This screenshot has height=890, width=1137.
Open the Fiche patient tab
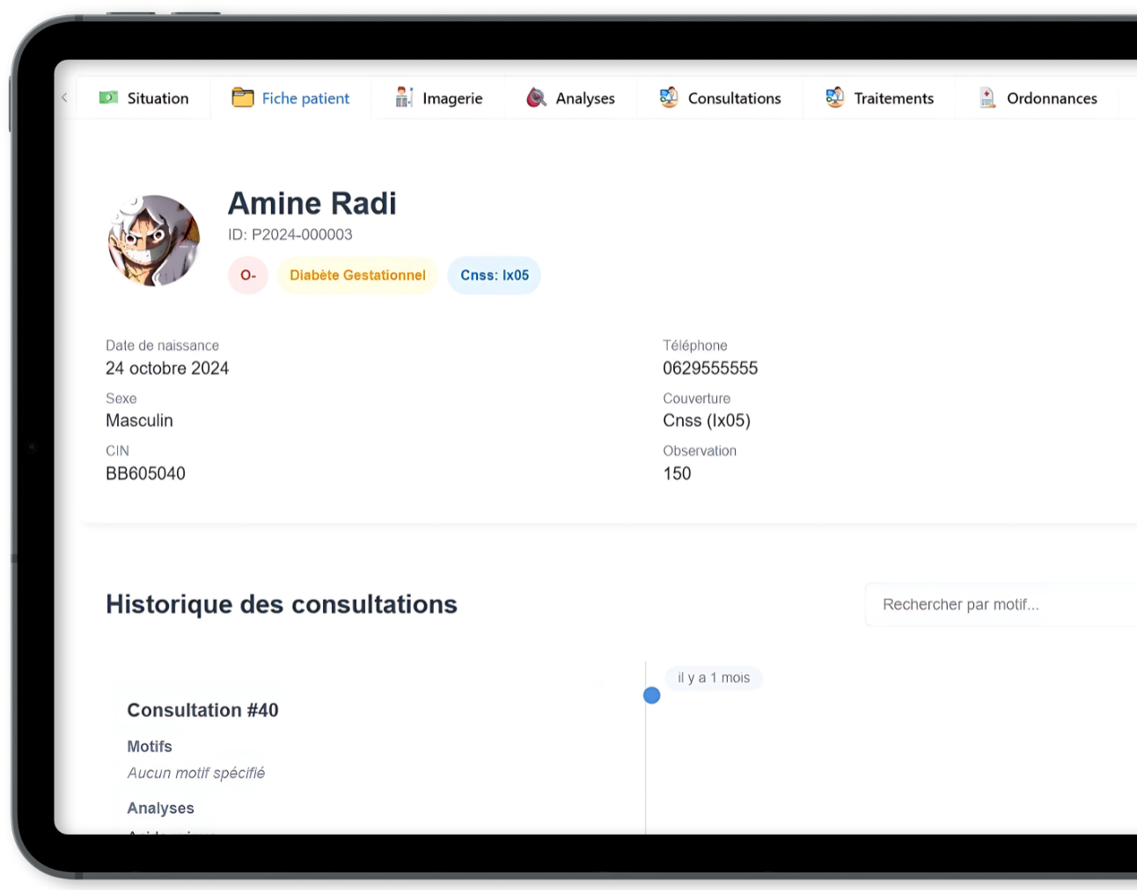click(290, 98)
